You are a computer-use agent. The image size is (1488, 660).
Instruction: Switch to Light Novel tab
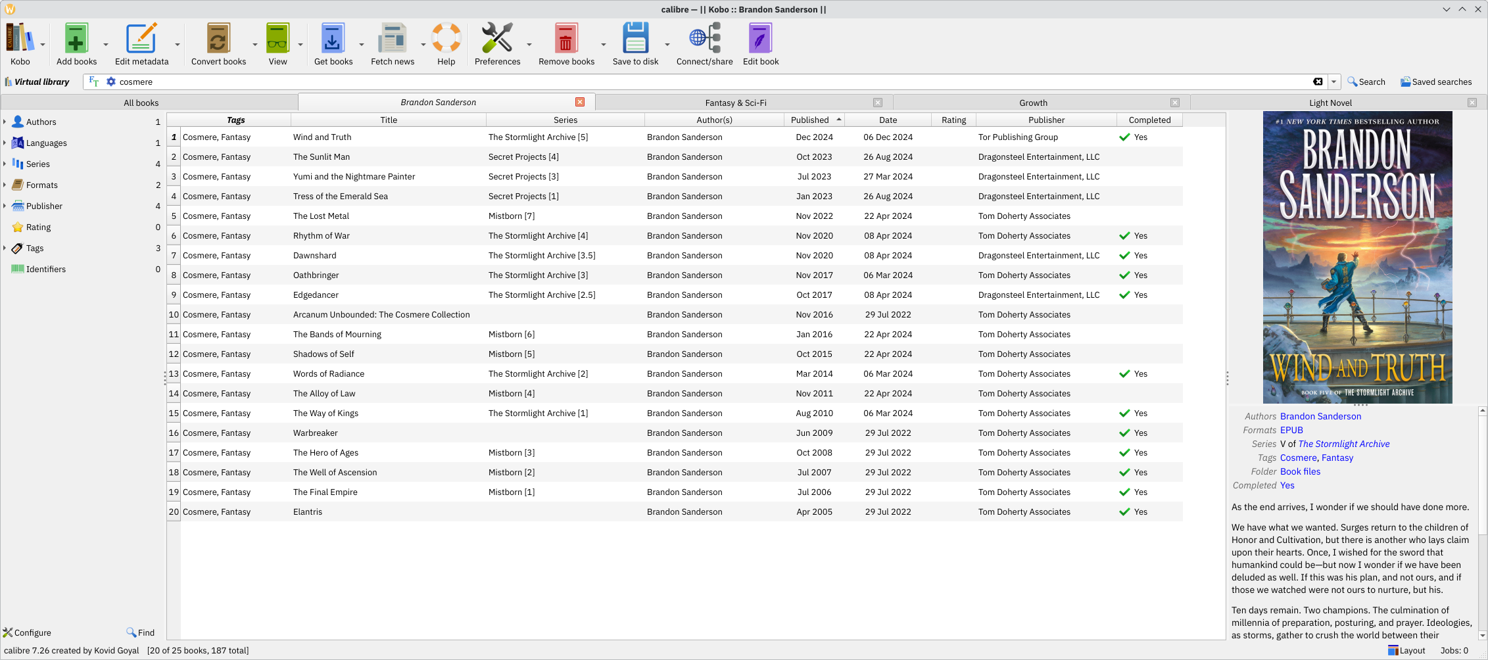[x=1330, y=103]
